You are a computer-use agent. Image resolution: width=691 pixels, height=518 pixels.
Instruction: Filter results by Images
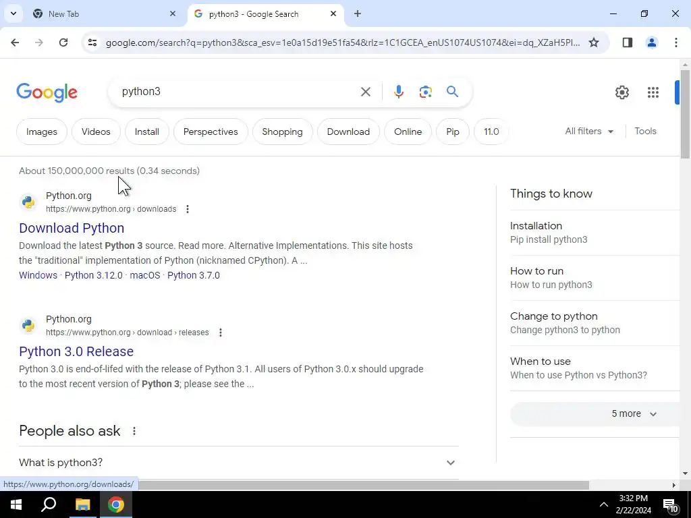42,132
